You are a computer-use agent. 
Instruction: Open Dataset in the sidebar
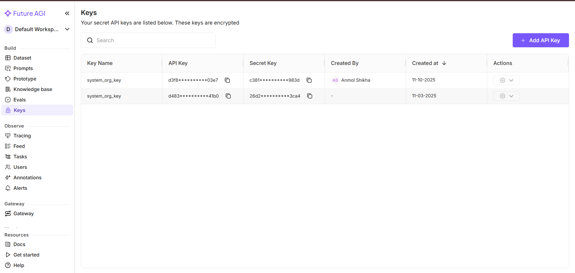tap(22, 58)
